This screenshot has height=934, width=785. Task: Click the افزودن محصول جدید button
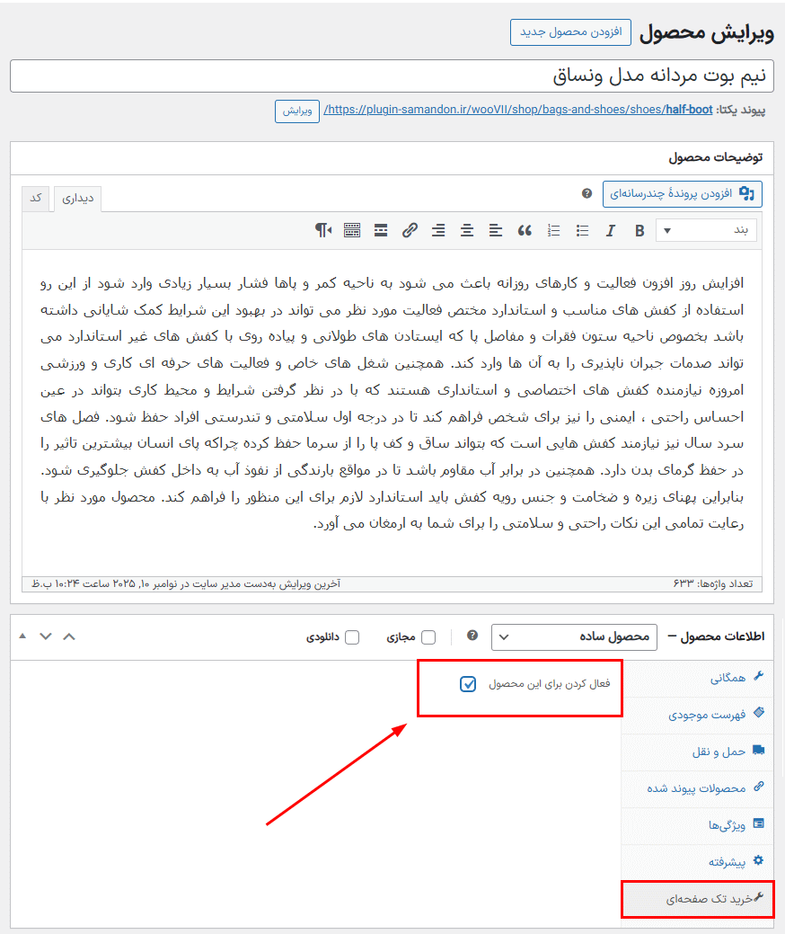coord(570,31)
